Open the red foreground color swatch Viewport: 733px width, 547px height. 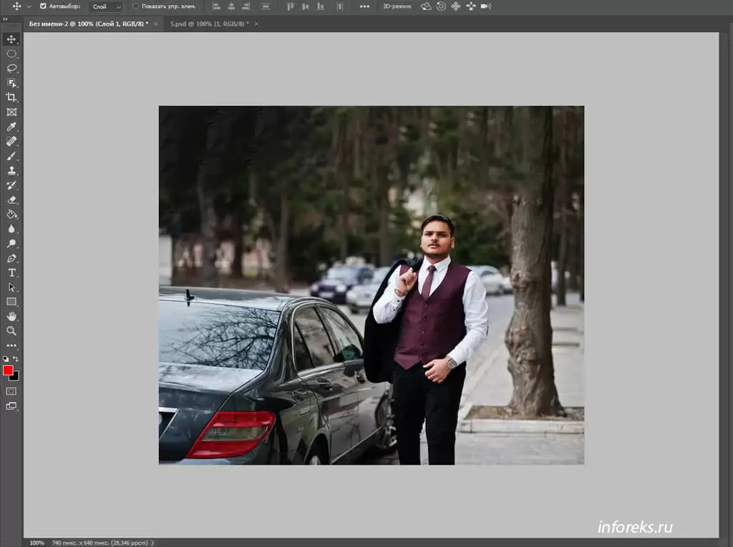click(x=8, y=370)
